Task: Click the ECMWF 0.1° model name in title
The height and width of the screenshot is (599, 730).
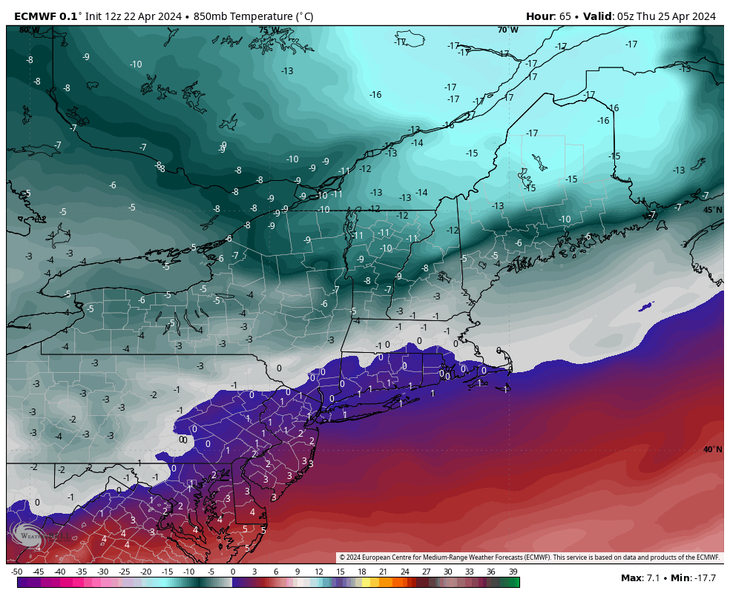Action: point(46,16)
